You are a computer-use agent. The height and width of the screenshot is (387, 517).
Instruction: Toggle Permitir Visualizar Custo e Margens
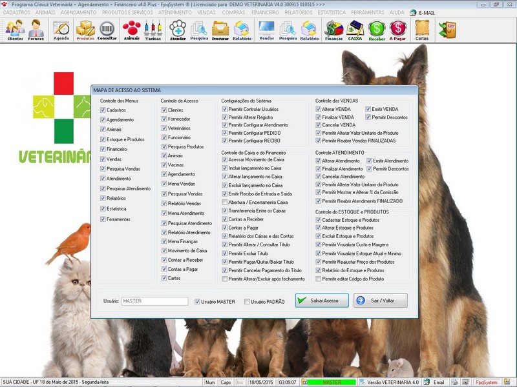318,244
